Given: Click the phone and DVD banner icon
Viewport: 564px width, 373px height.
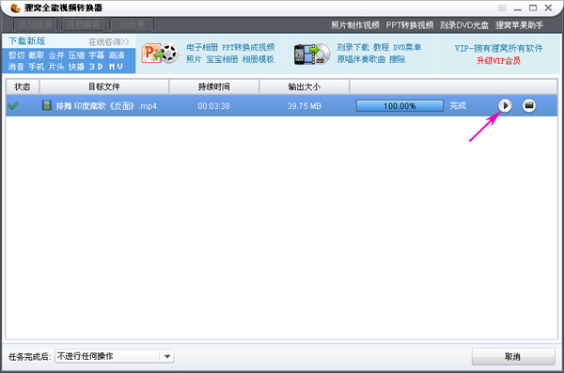Looking at the screenshot, I should (x=311, y=54).
